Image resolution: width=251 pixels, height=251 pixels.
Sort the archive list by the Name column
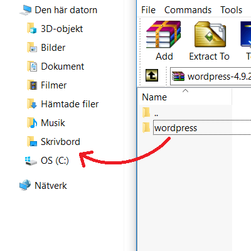185,97
